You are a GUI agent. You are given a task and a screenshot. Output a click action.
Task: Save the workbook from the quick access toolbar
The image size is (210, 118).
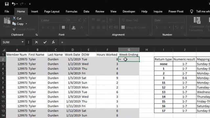7,4
